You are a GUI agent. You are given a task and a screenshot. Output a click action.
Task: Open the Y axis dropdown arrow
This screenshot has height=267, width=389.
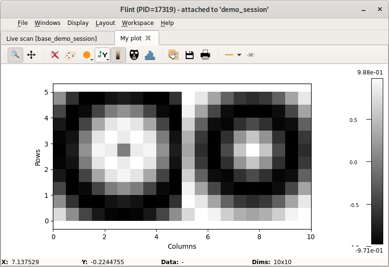pyautogui.click(x=108, y=60)
